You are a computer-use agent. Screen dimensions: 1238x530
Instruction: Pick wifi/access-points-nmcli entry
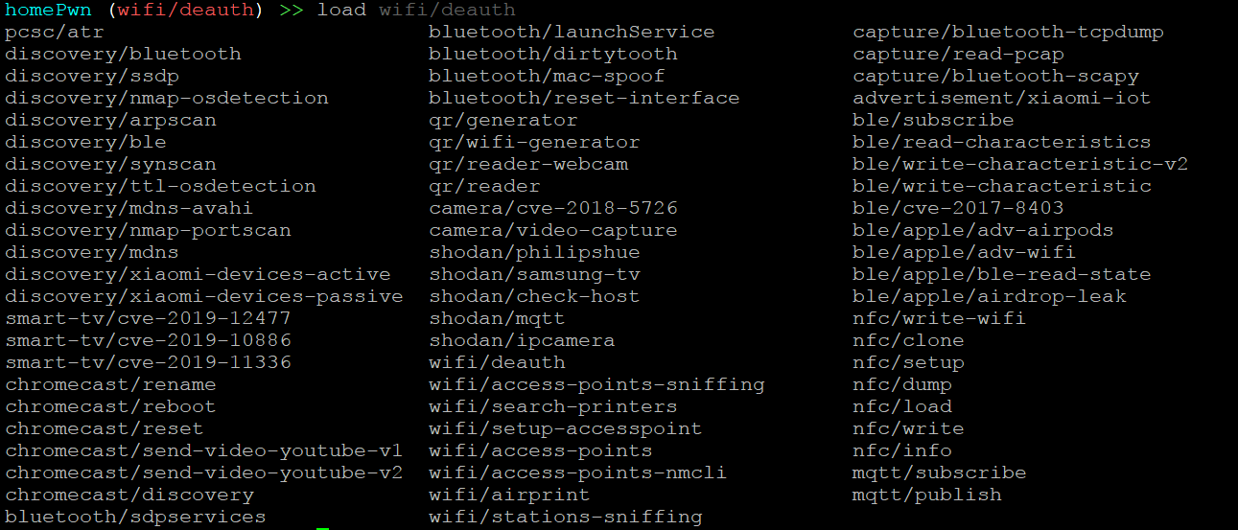click(578, 472)
